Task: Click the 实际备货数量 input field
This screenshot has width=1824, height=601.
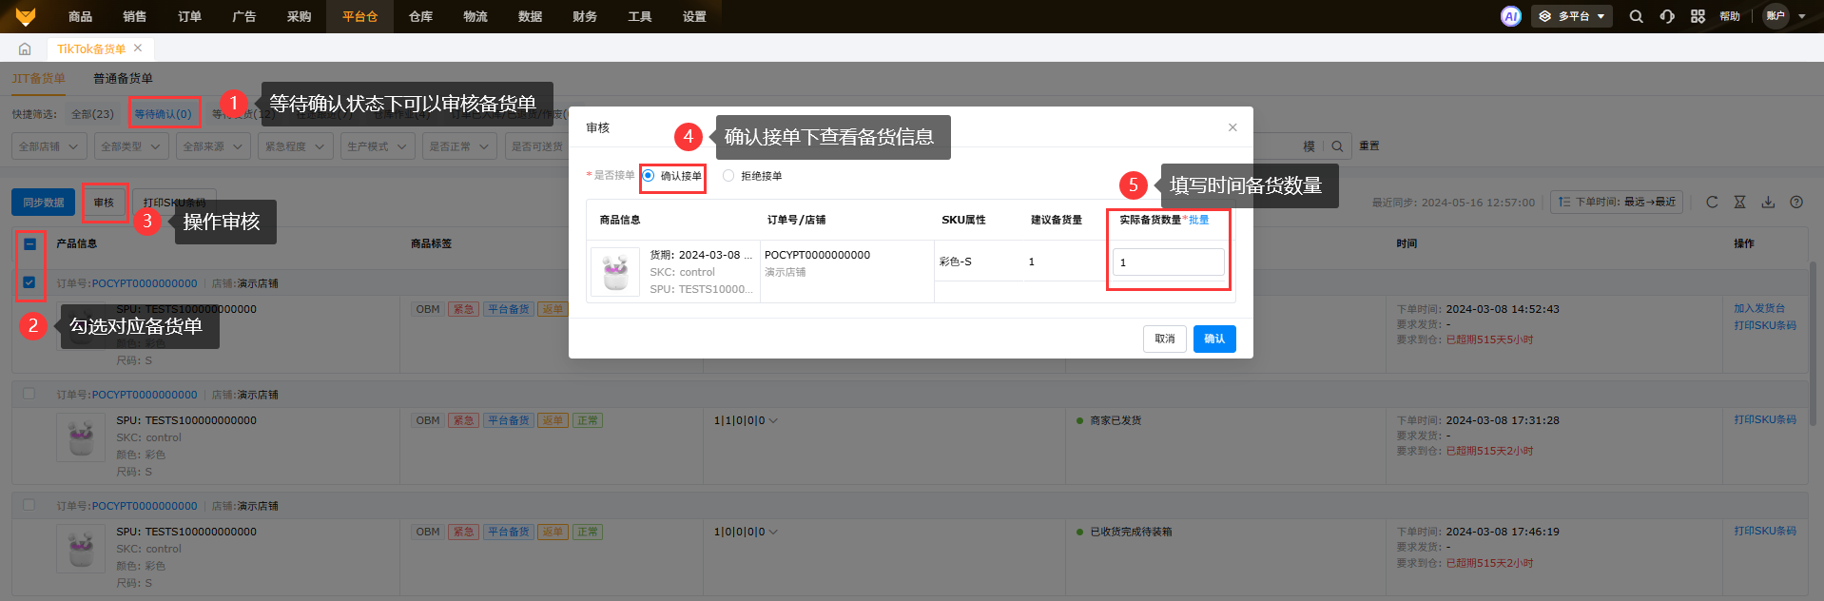Action: [1169, 262]
